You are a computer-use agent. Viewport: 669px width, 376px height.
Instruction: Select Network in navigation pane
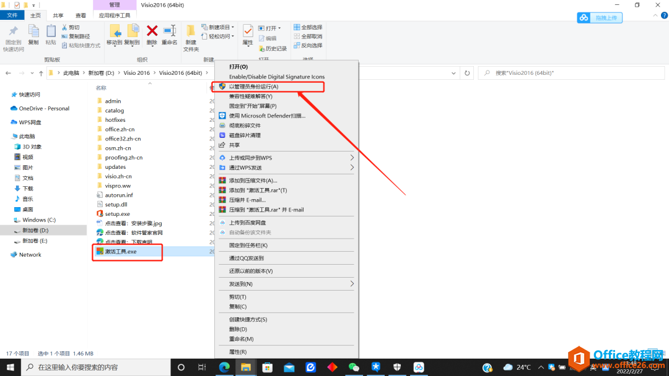pyautogui.click(x=26, y=255)
